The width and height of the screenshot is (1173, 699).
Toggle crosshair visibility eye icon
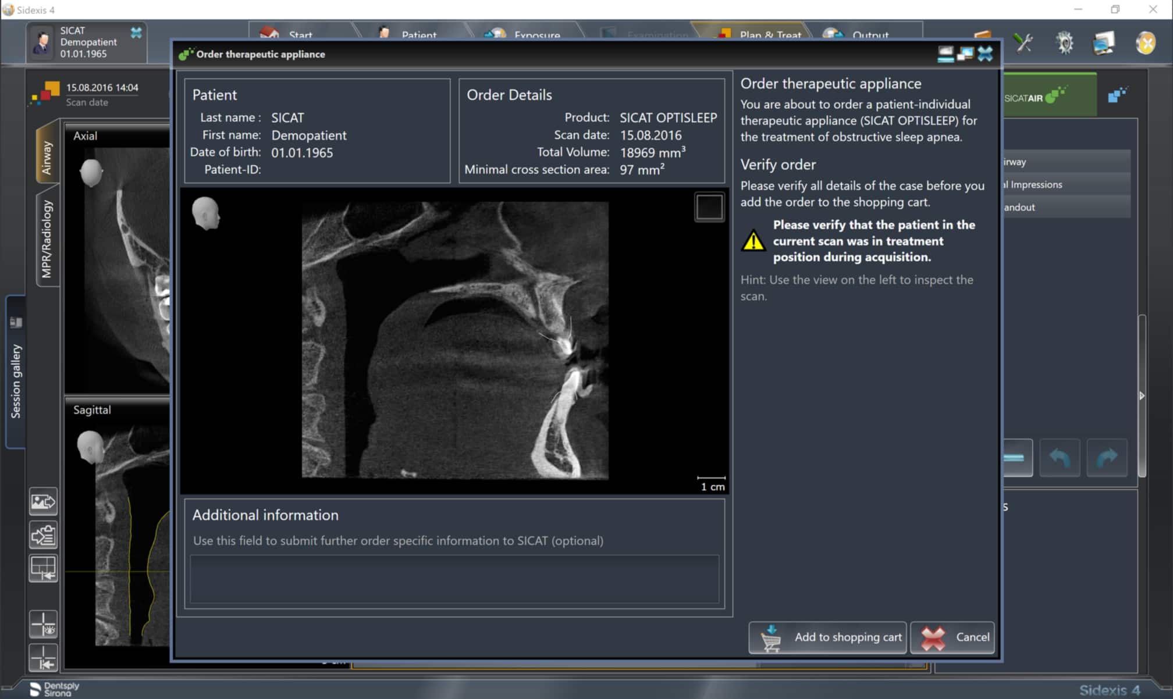click(x=44, y=625)
